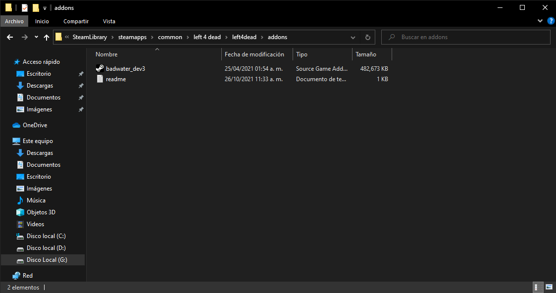
Task: Click Documentos under Este equipo
Action: 43,165
